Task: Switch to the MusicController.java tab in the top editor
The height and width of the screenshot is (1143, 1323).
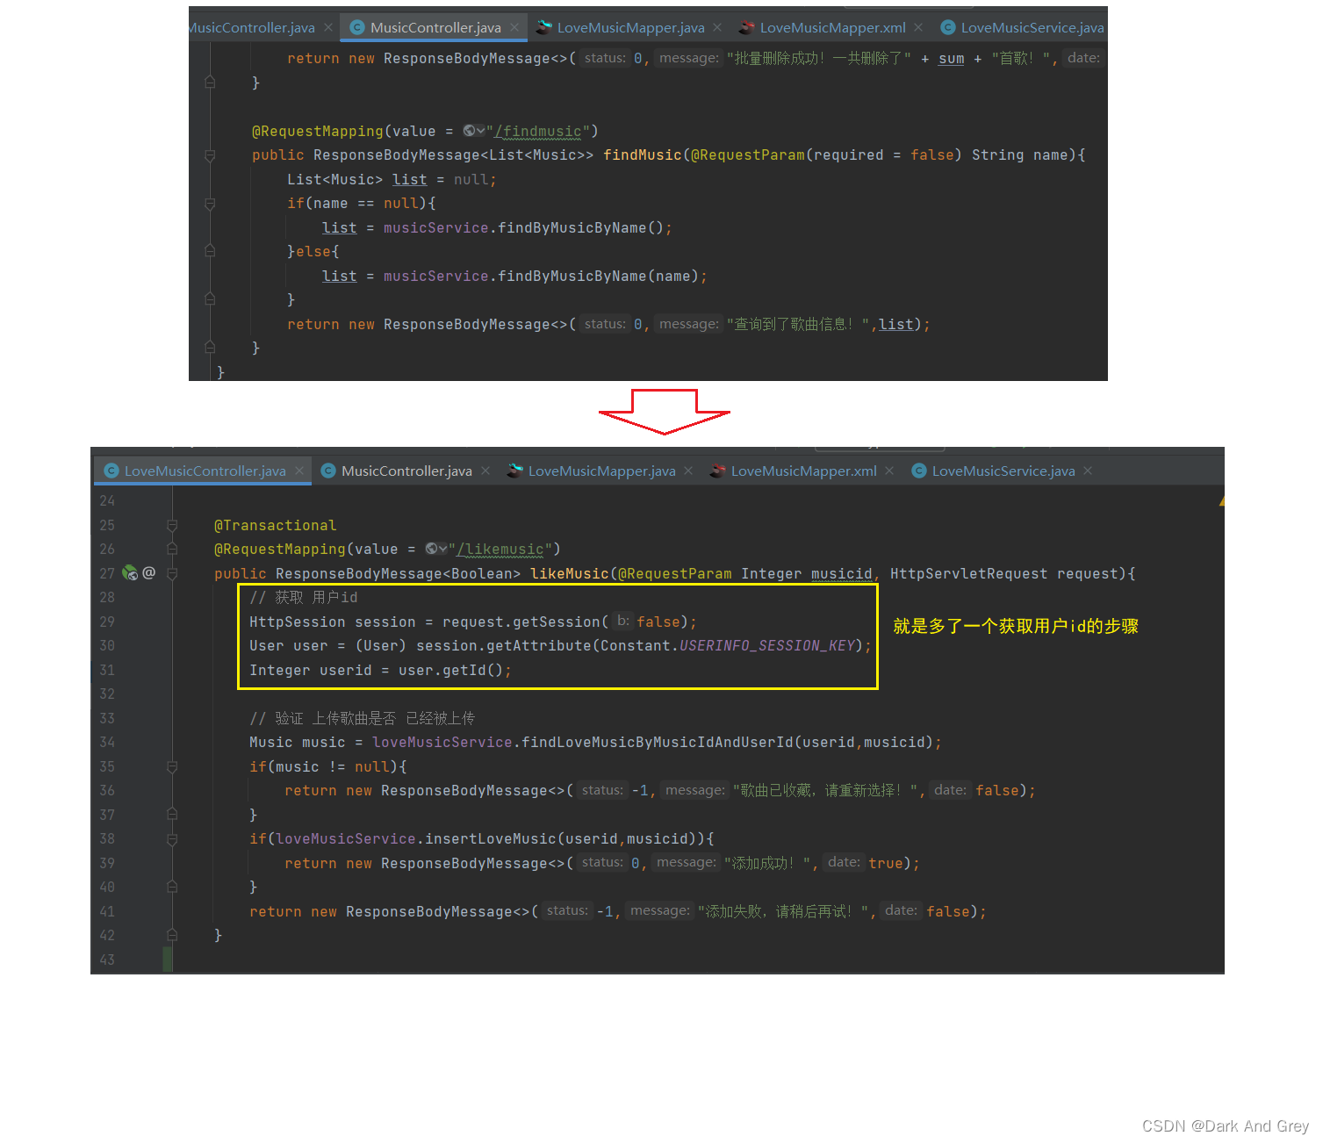Action: pos(435,27)
